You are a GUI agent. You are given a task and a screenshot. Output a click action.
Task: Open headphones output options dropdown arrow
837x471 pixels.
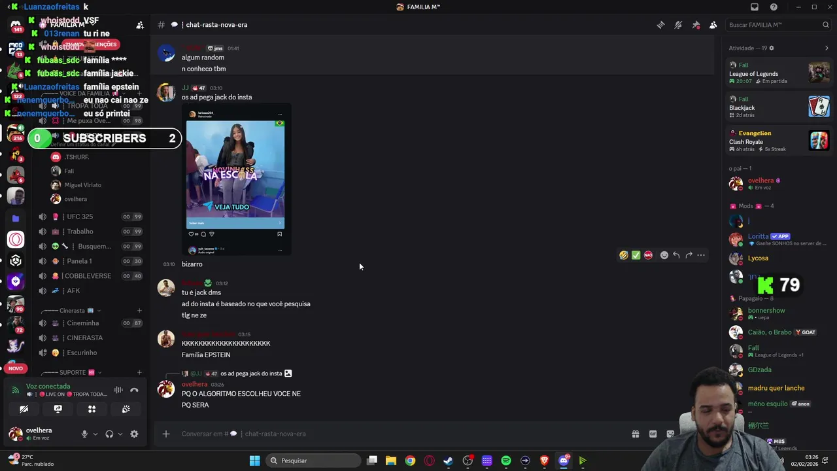click(x=120, y=434)
